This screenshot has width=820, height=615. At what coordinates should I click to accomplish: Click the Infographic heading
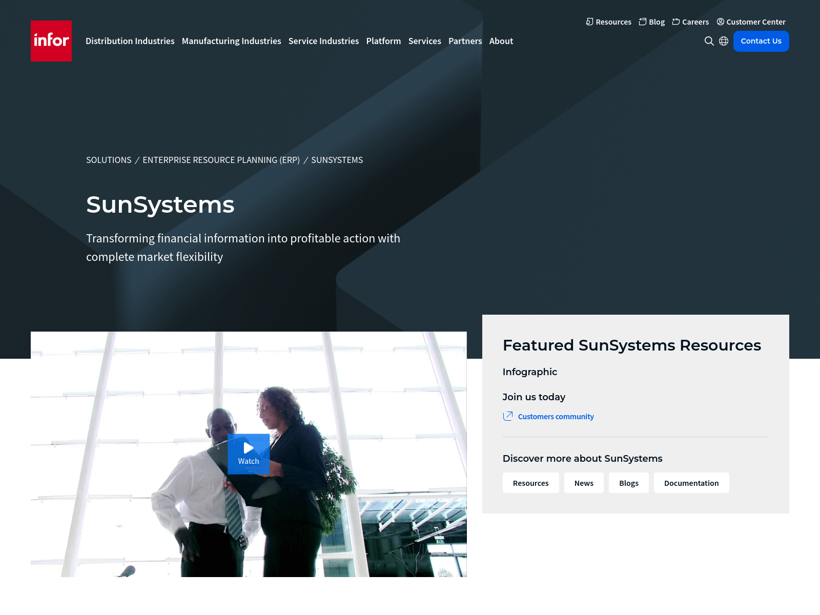[530, 372]
